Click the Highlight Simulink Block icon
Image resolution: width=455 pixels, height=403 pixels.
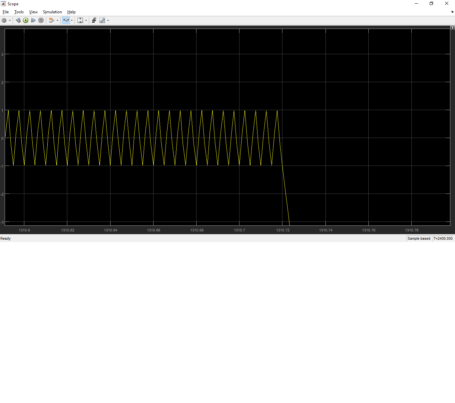[51, 21]
